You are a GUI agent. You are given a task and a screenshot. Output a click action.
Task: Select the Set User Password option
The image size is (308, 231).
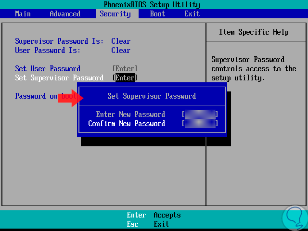(x=48, y=68)
